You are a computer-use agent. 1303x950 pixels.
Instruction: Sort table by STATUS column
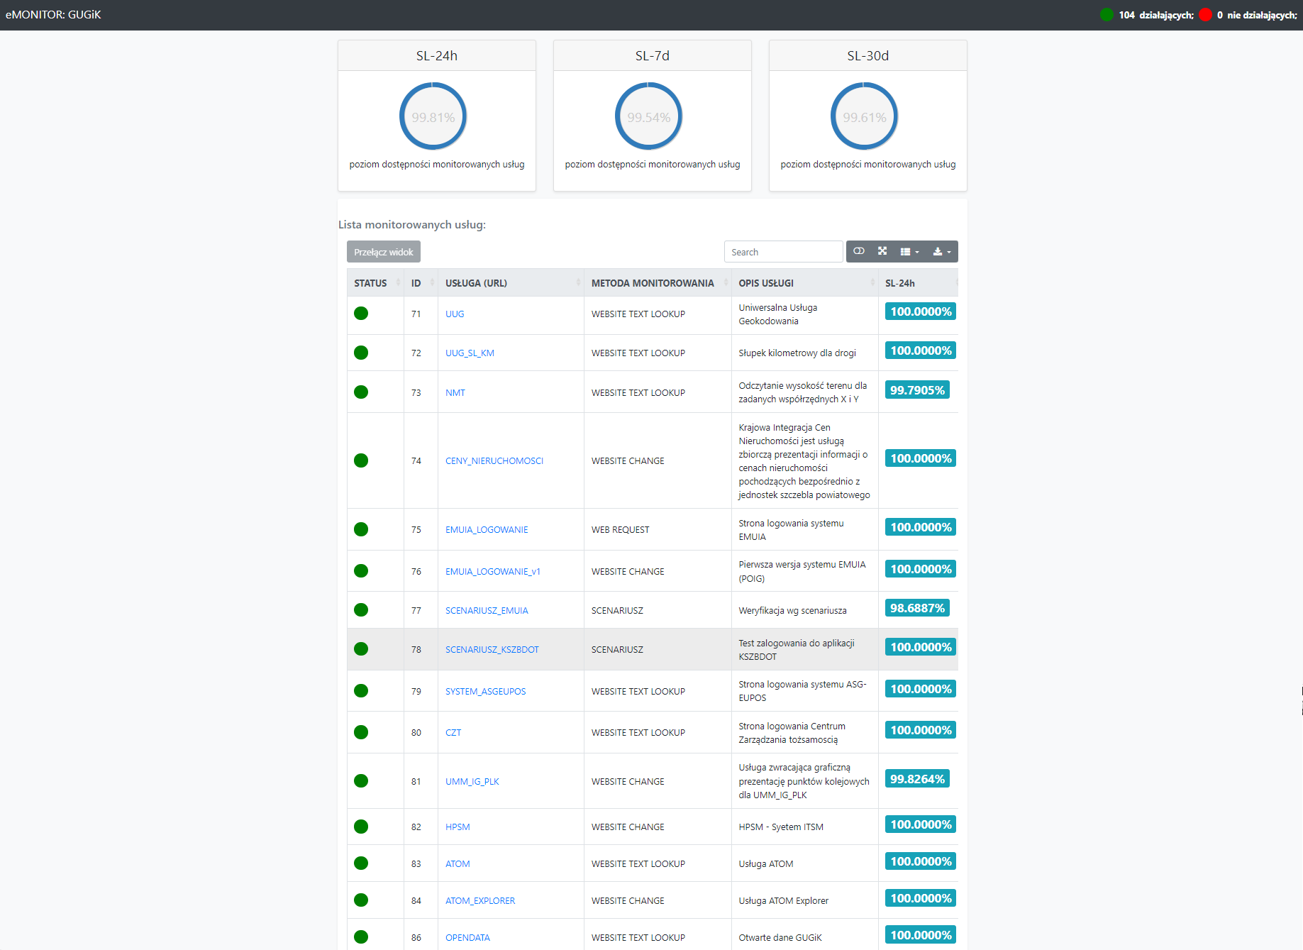(x=375, y=283)
